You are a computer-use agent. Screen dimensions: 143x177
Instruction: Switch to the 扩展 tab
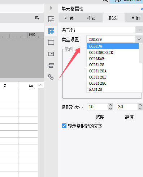(x=69, y=18)
